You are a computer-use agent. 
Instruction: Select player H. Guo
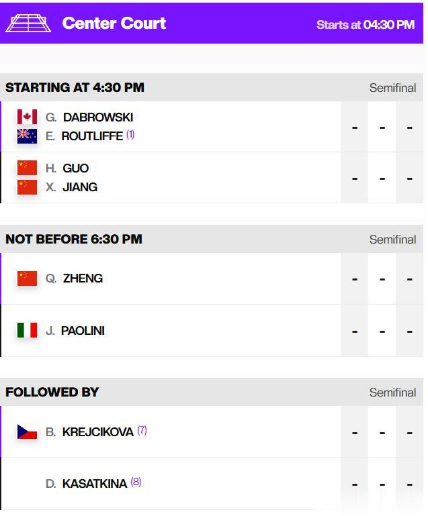(x=67, y=168)
